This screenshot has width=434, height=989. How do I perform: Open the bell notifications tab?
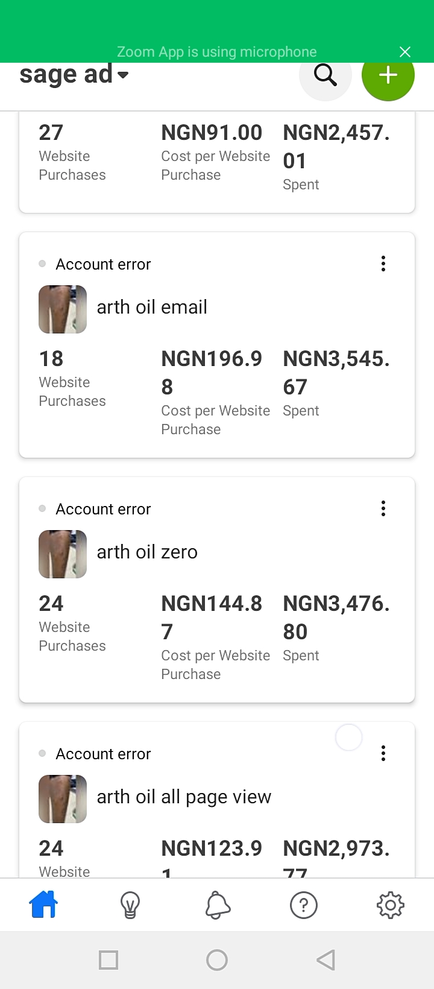click(218, 905)
